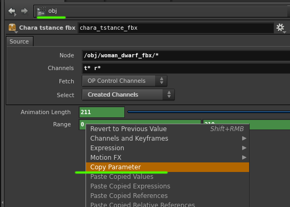Go forward with the right arrow button
The width and height of the screenshot is (290, 207).
pos(24,11)
